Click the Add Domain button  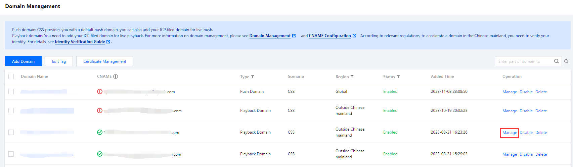point(23,61)
